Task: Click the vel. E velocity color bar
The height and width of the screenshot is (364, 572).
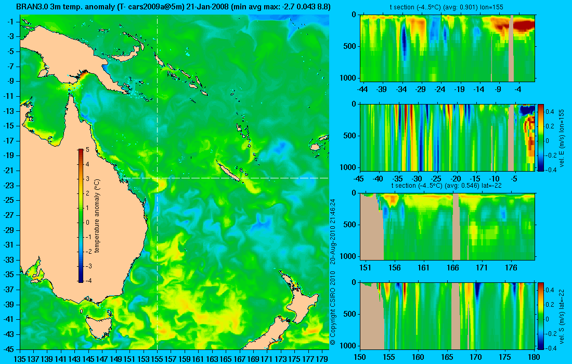Action: 541,137
